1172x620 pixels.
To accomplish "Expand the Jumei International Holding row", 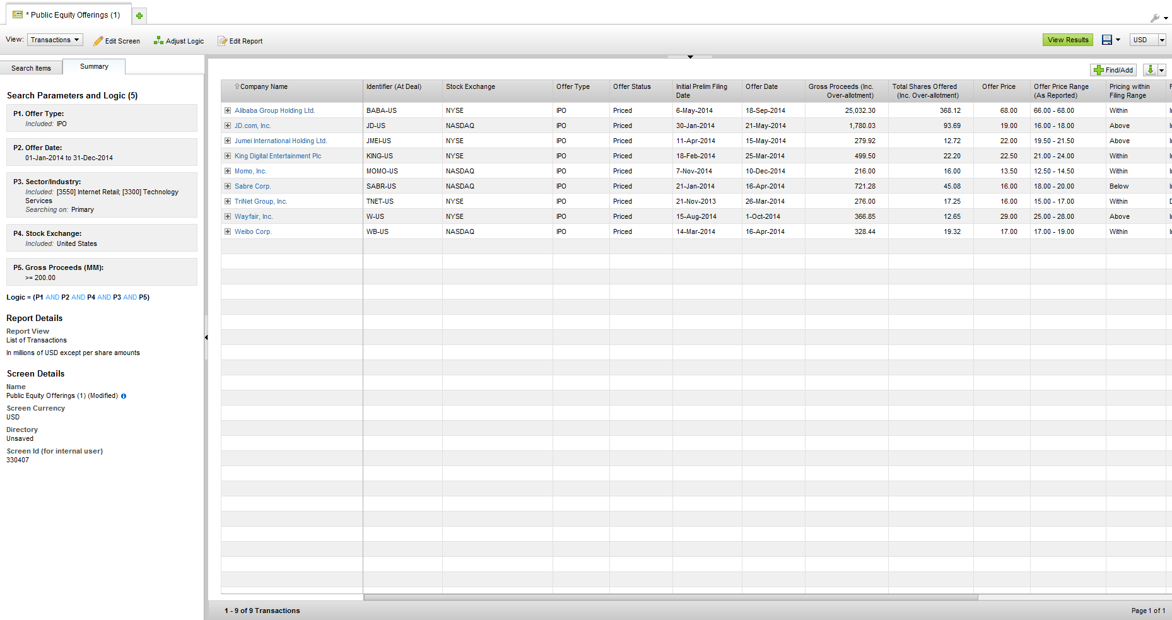I will (228, 141).
